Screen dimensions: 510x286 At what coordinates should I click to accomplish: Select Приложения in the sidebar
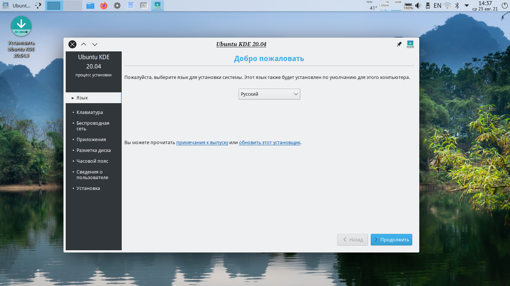(x=91, y=140)
